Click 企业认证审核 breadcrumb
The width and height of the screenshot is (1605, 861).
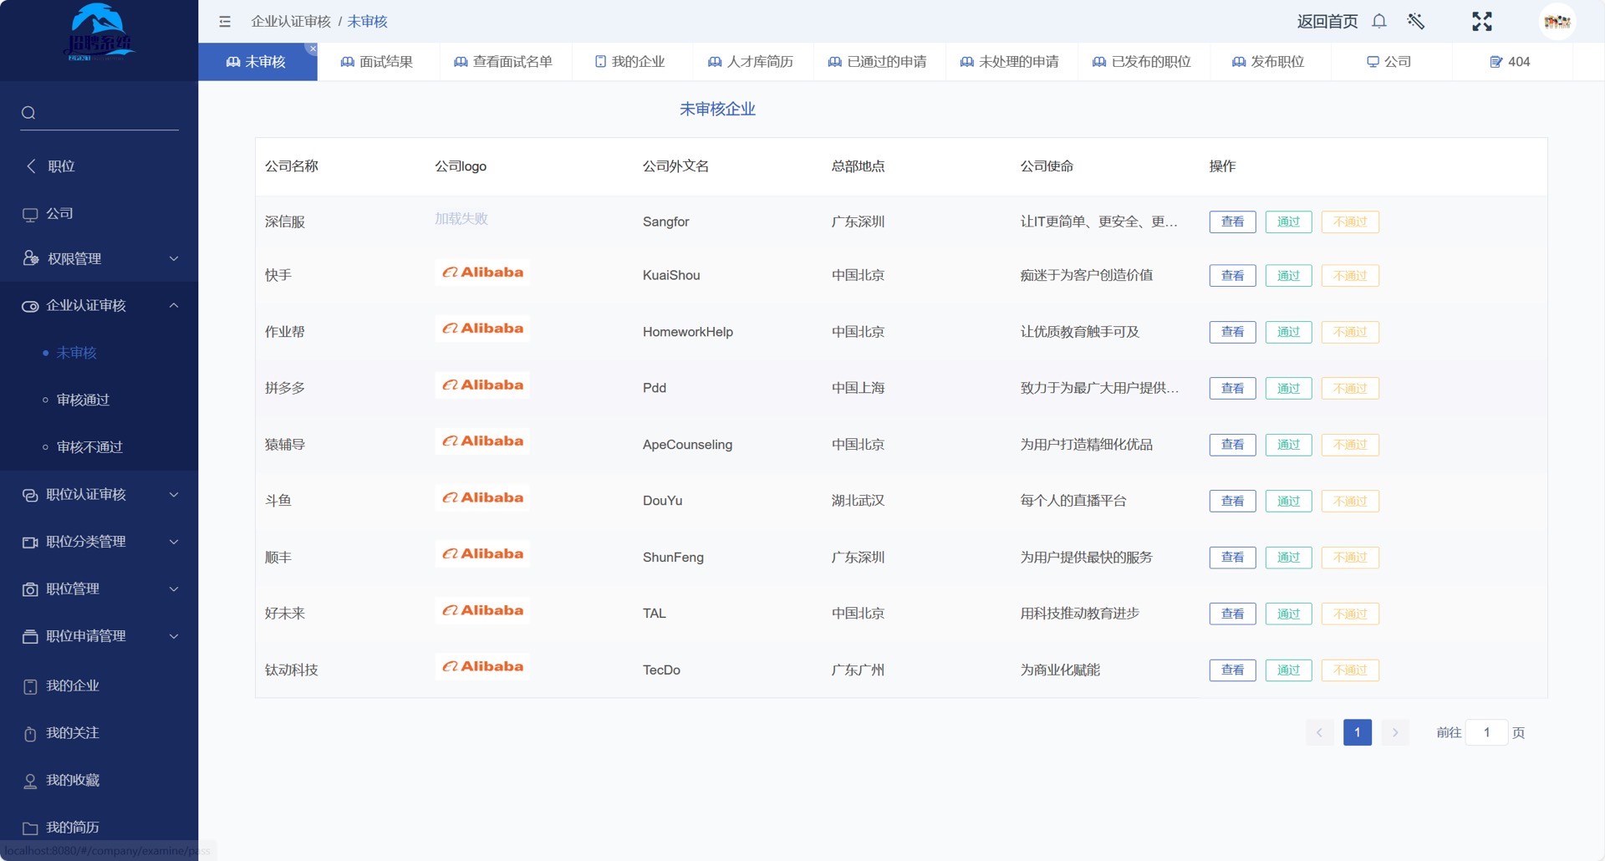291,22
